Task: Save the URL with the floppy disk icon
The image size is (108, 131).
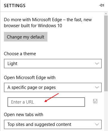Action: pyautogui.click(x=95, y=101)
